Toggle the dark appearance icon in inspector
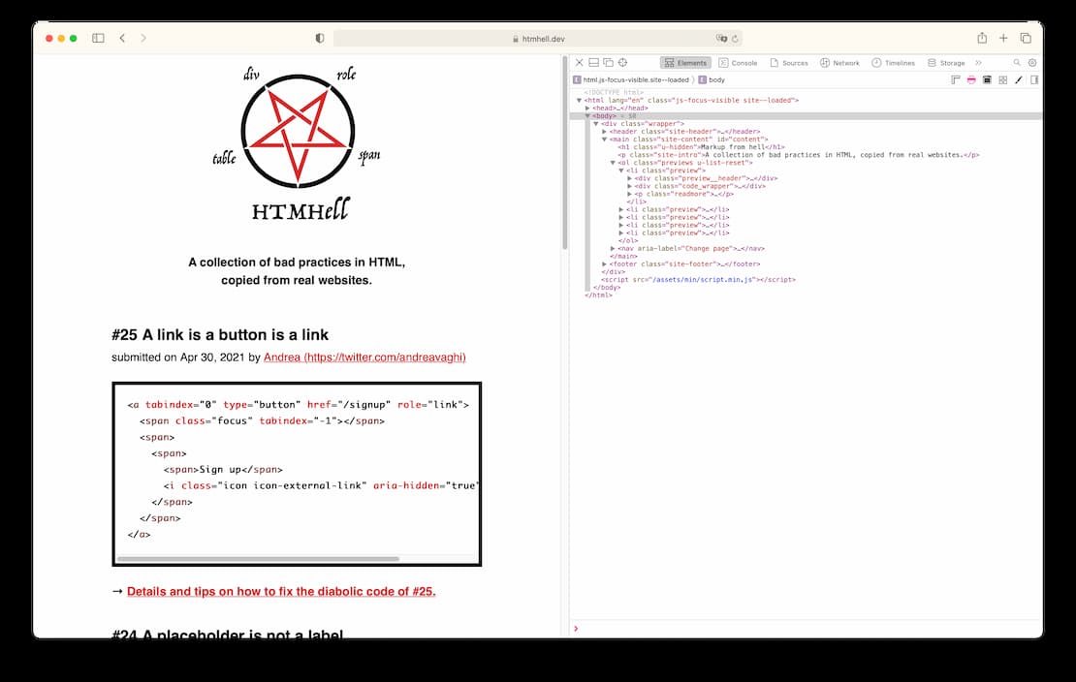This screenshot has width=1076, height=682. tap(987, 79)
